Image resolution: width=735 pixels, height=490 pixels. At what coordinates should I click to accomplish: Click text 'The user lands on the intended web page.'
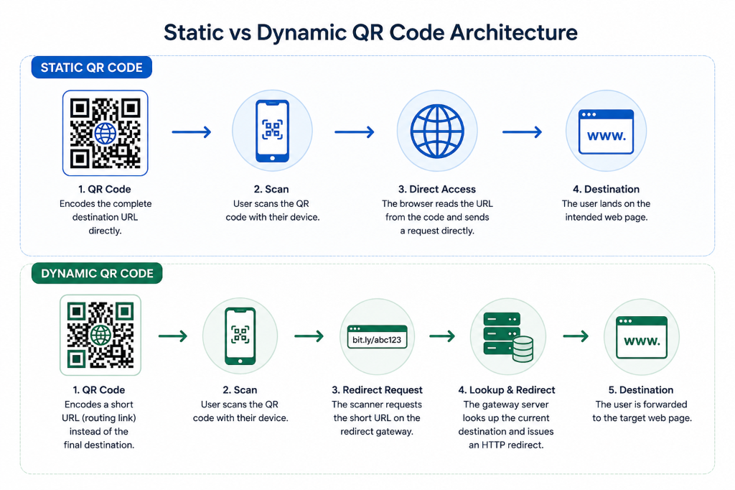(606, 211)
